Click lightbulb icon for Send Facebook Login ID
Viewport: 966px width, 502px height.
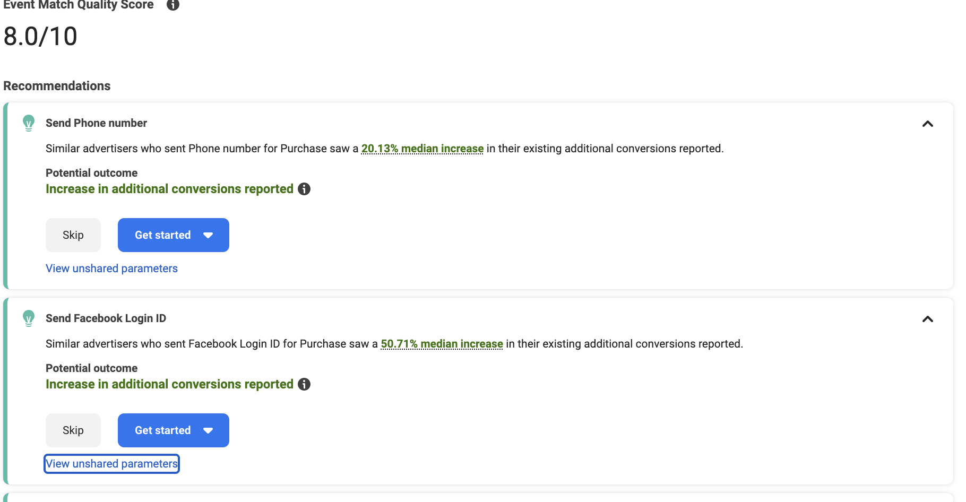point(29,318)
